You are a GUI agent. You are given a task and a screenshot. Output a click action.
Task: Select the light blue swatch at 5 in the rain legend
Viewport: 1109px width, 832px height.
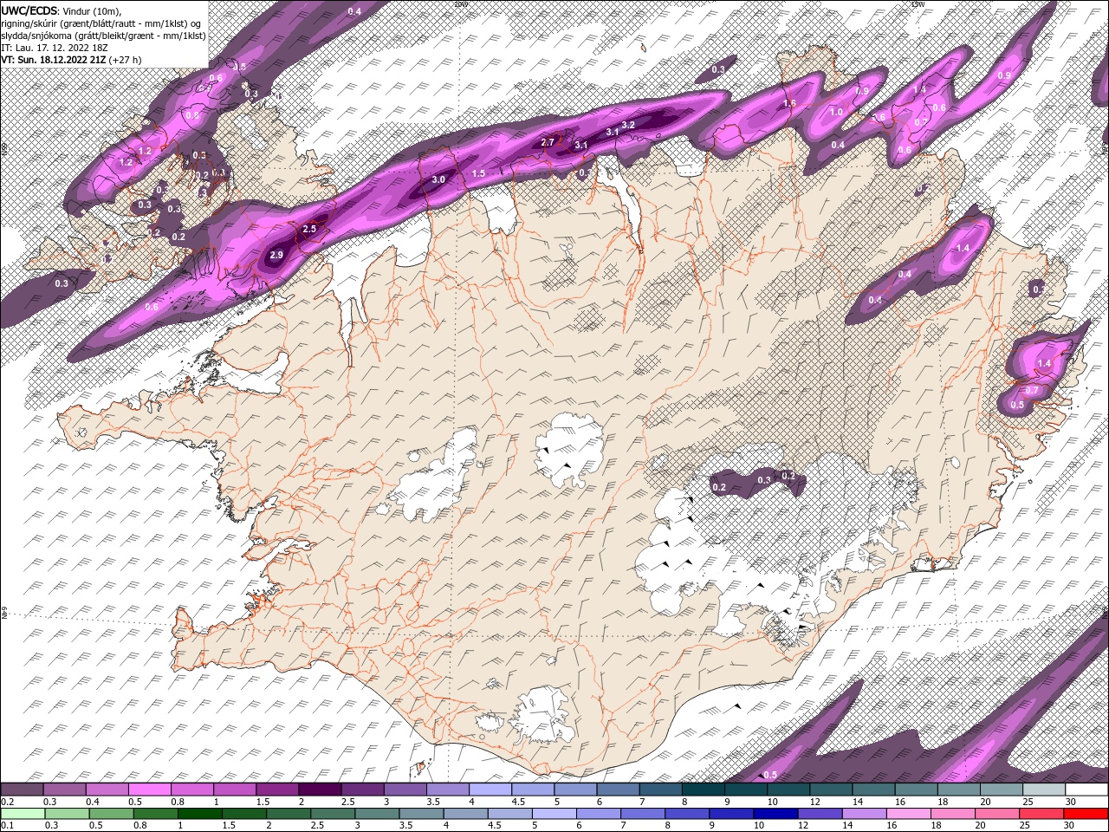[554, 814]
